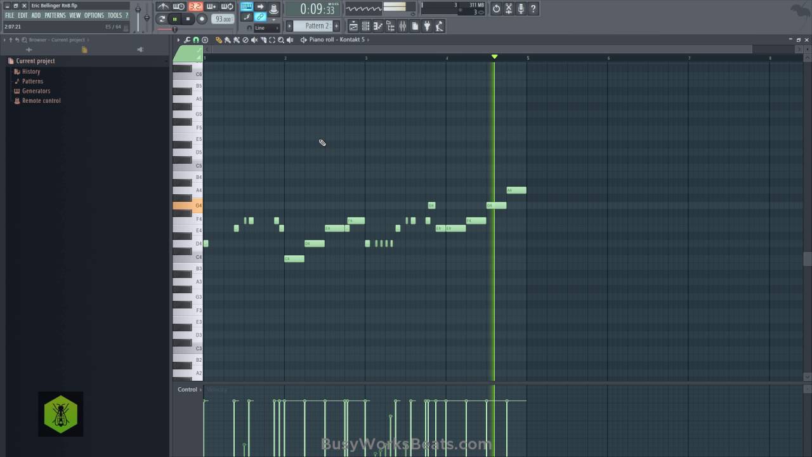The width and height of the screenshot is (812, 457).
Task: Toggle wait for input to start playing
Action: (x=179, y=6)
